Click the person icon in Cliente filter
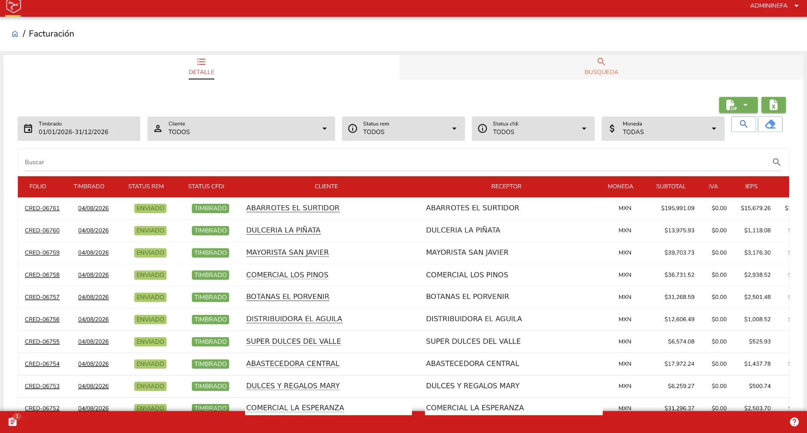The image size is (807, 433). tap(158, 129)
